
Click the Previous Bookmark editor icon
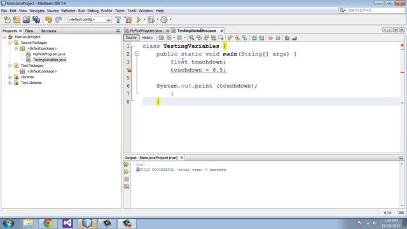pos(230,38)
